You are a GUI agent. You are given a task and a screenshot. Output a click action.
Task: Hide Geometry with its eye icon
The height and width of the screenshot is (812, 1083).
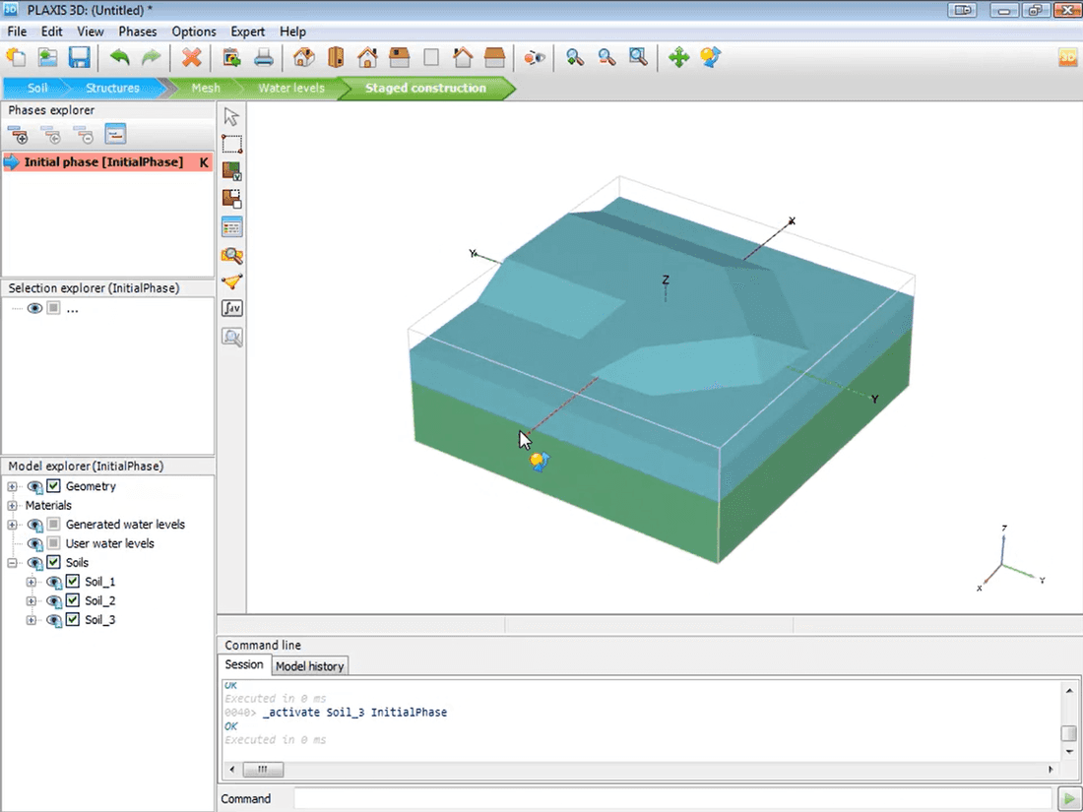pyautogui.click(x=34, y=487)
